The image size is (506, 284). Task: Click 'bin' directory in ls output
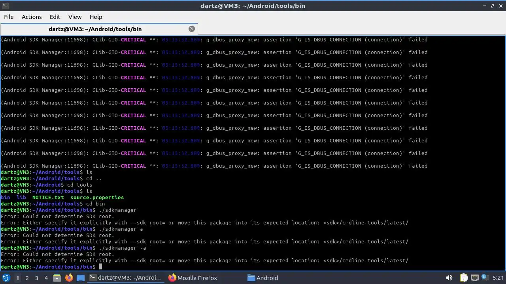[6, 197]
